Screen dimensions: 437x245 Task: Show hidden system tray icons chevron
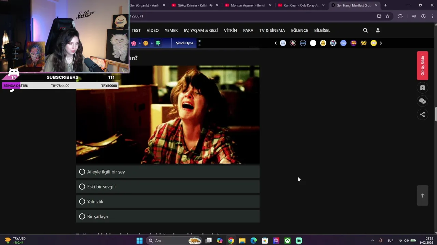(372, 241)
